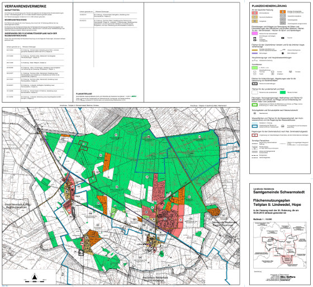The height and width of the screenshot is (287, 313).
Task: Click the Teilplan 5: Lindwedel, Hope title
Action: (277, 205)
